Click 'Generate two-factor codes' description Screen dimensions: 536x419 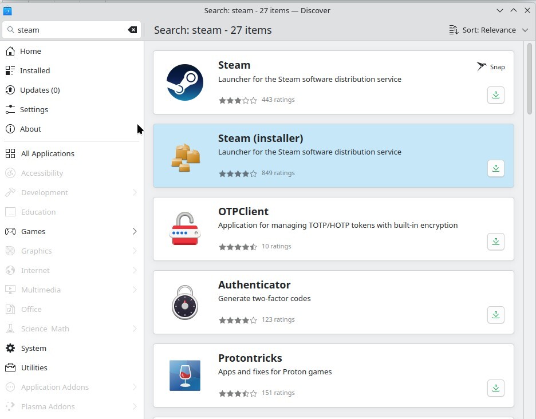[x=264, y=298]
